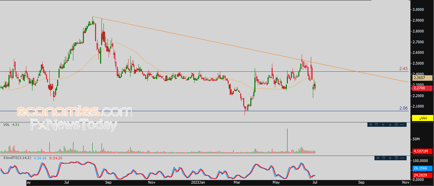Screen dimensions: 434x186
Task: Open more options for volume panel
Action: click(x=402, y=124)
